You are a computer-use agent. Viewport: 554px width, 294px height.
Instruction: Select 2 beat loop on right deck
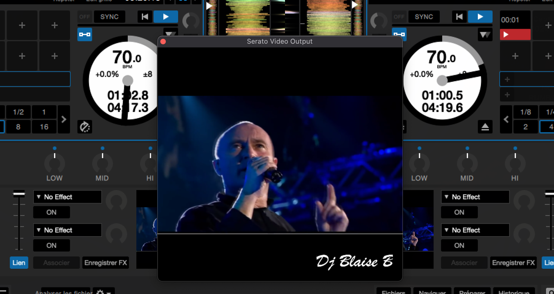click(x=526, y=127)
